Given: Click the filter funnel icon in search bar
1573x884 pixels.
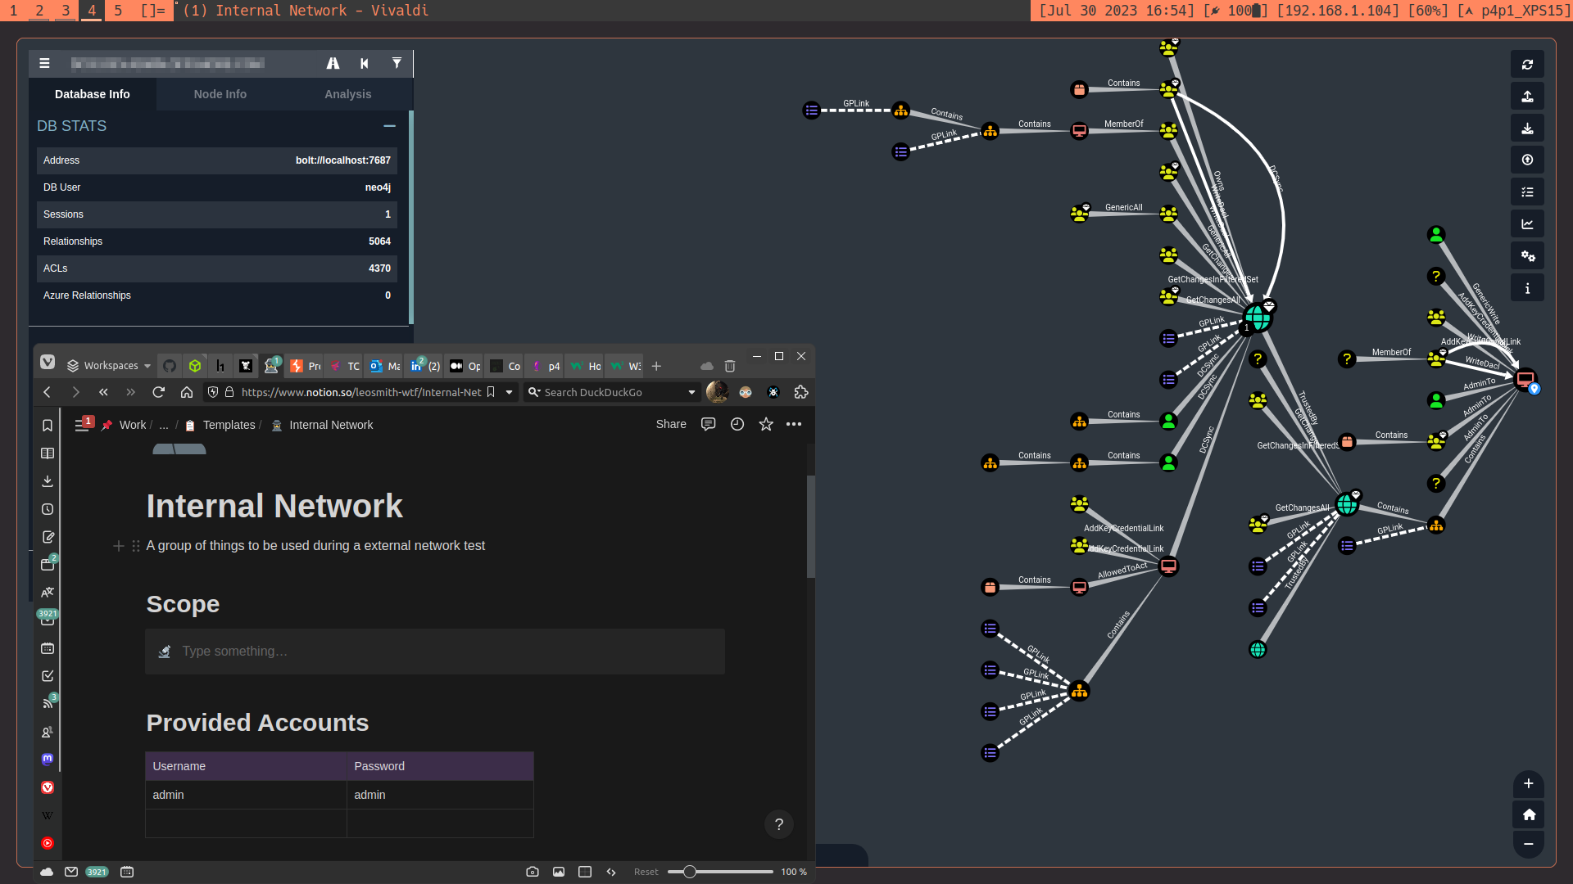Looking at the screenshot, I should click(397, 63).
